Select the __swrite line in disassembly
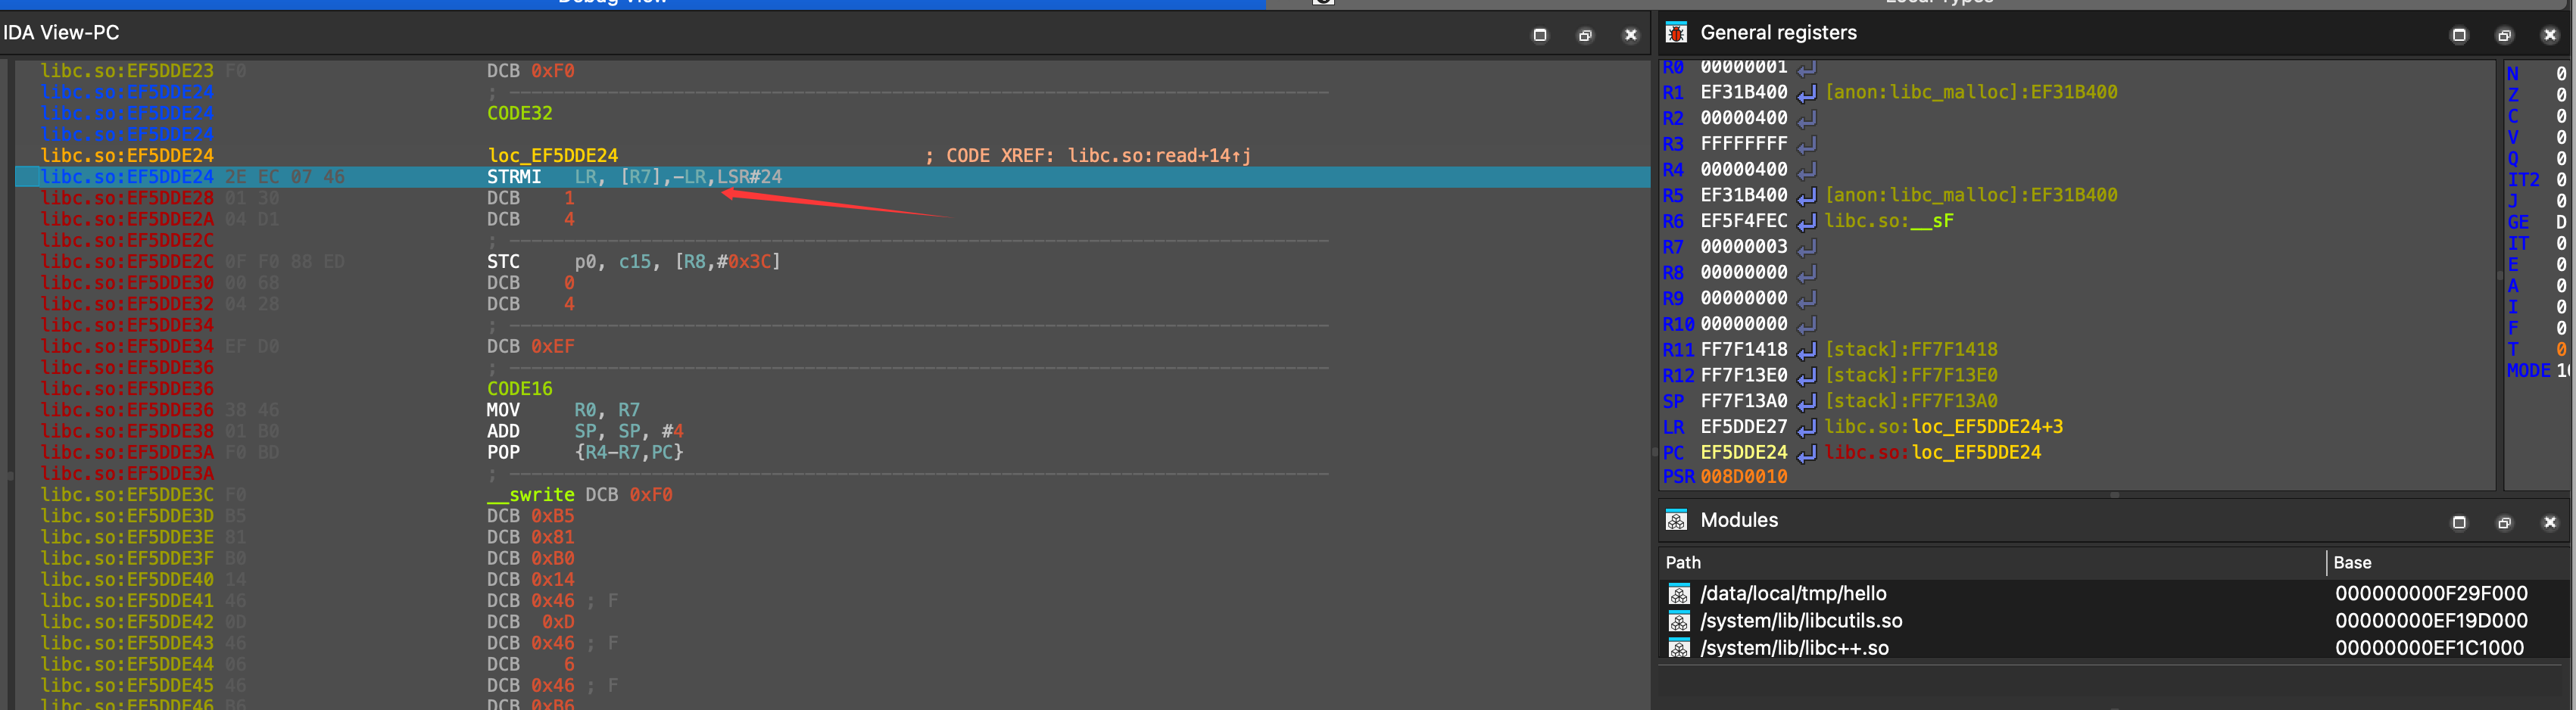2576x710 pixels. [530, 495]
